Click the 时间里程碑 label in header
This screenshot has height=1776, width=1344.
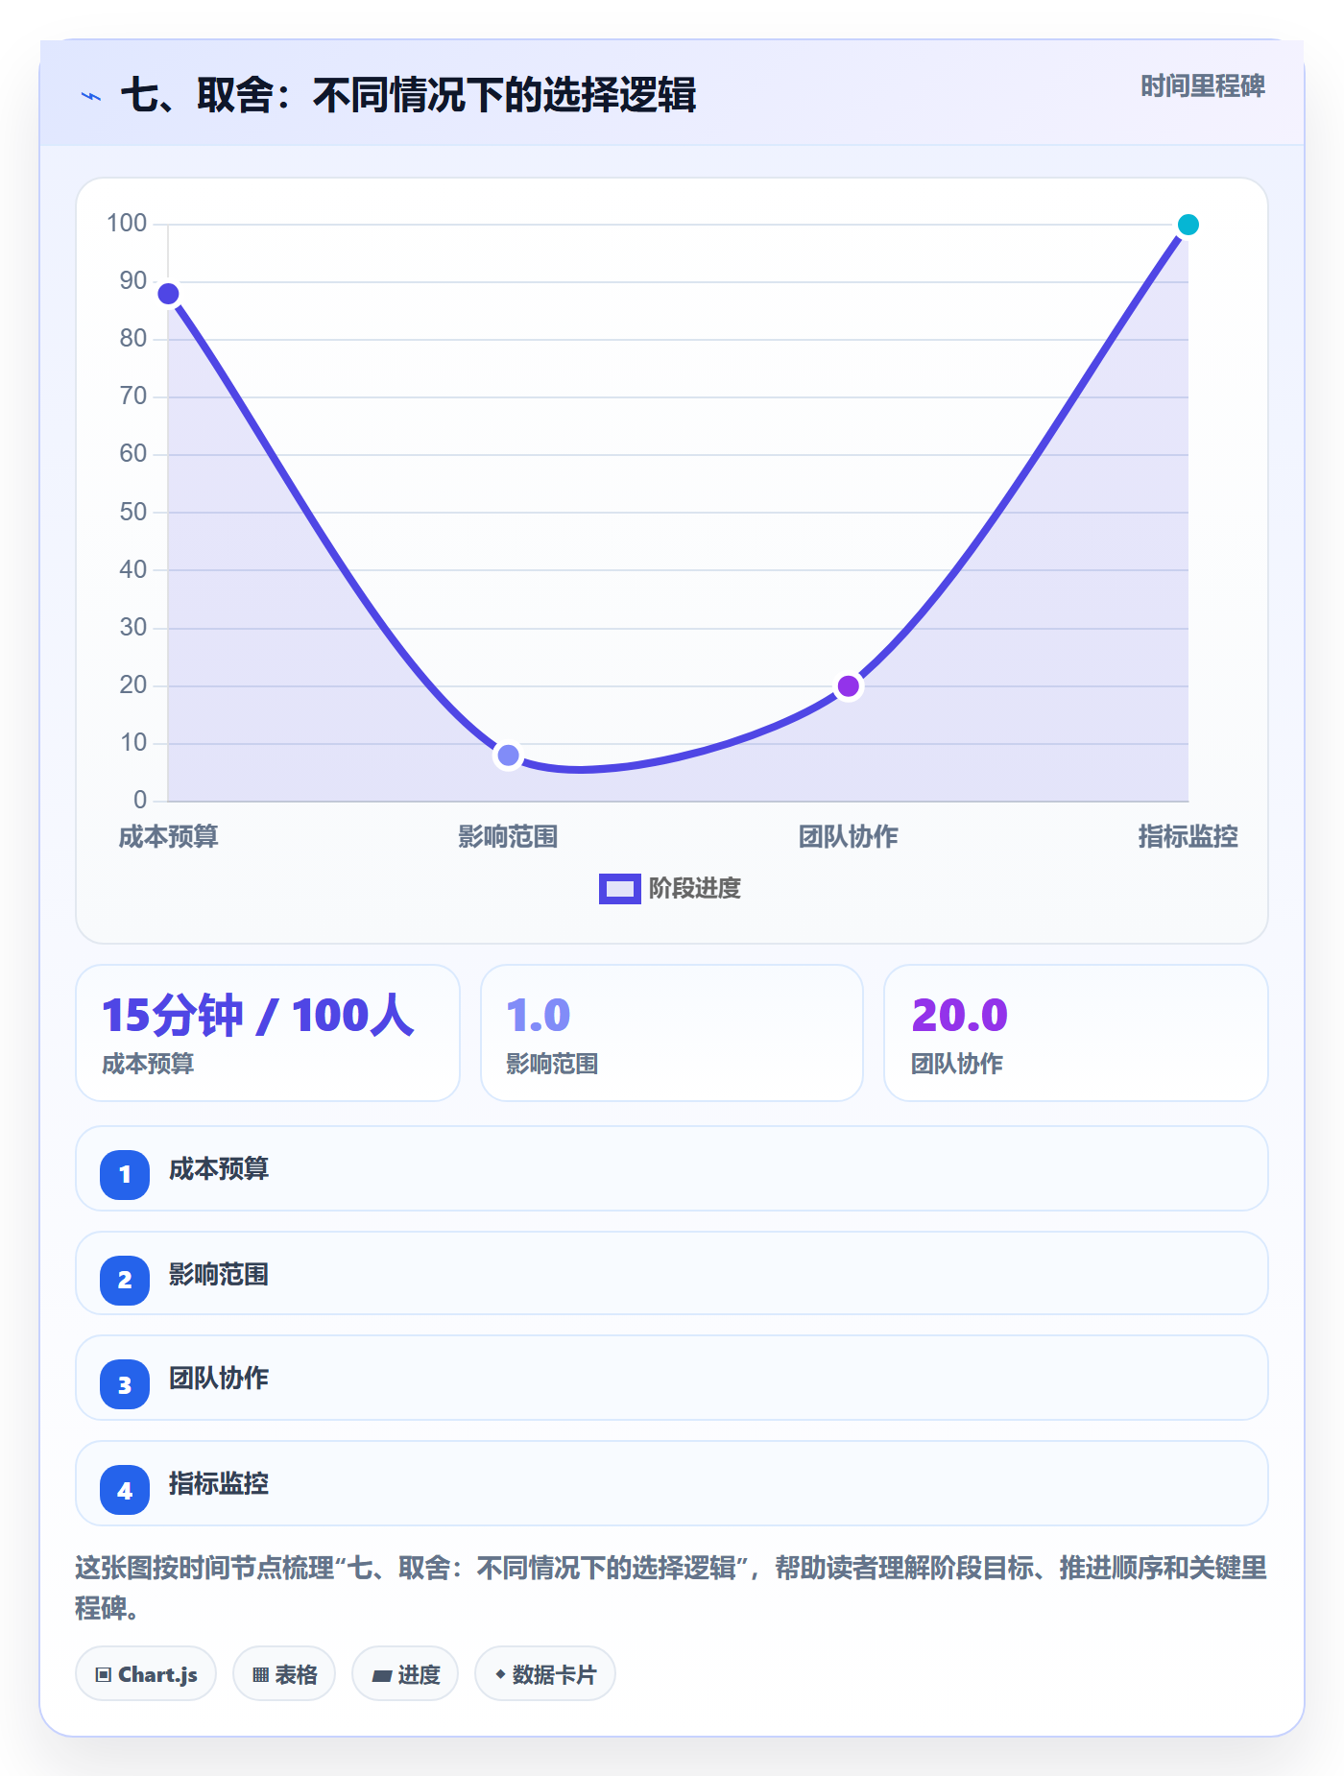point(1202,86)
